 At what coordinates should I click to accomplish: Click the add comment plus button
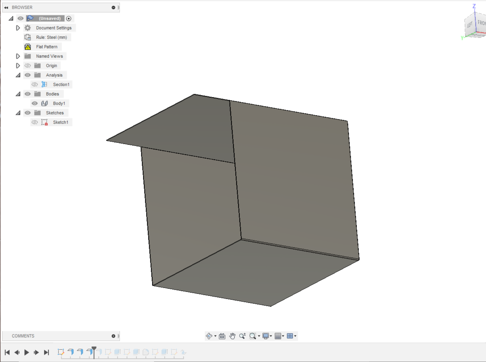113,336
